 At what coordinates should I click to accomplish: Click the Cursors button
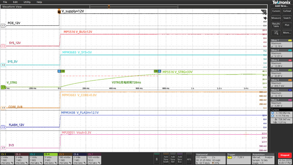point(276,11)
